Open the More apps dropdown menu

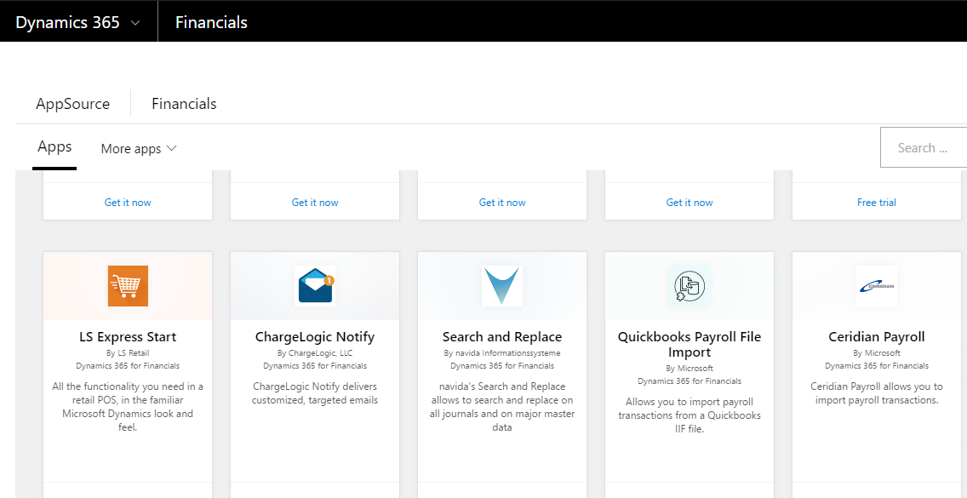click(x=139, y=149)
